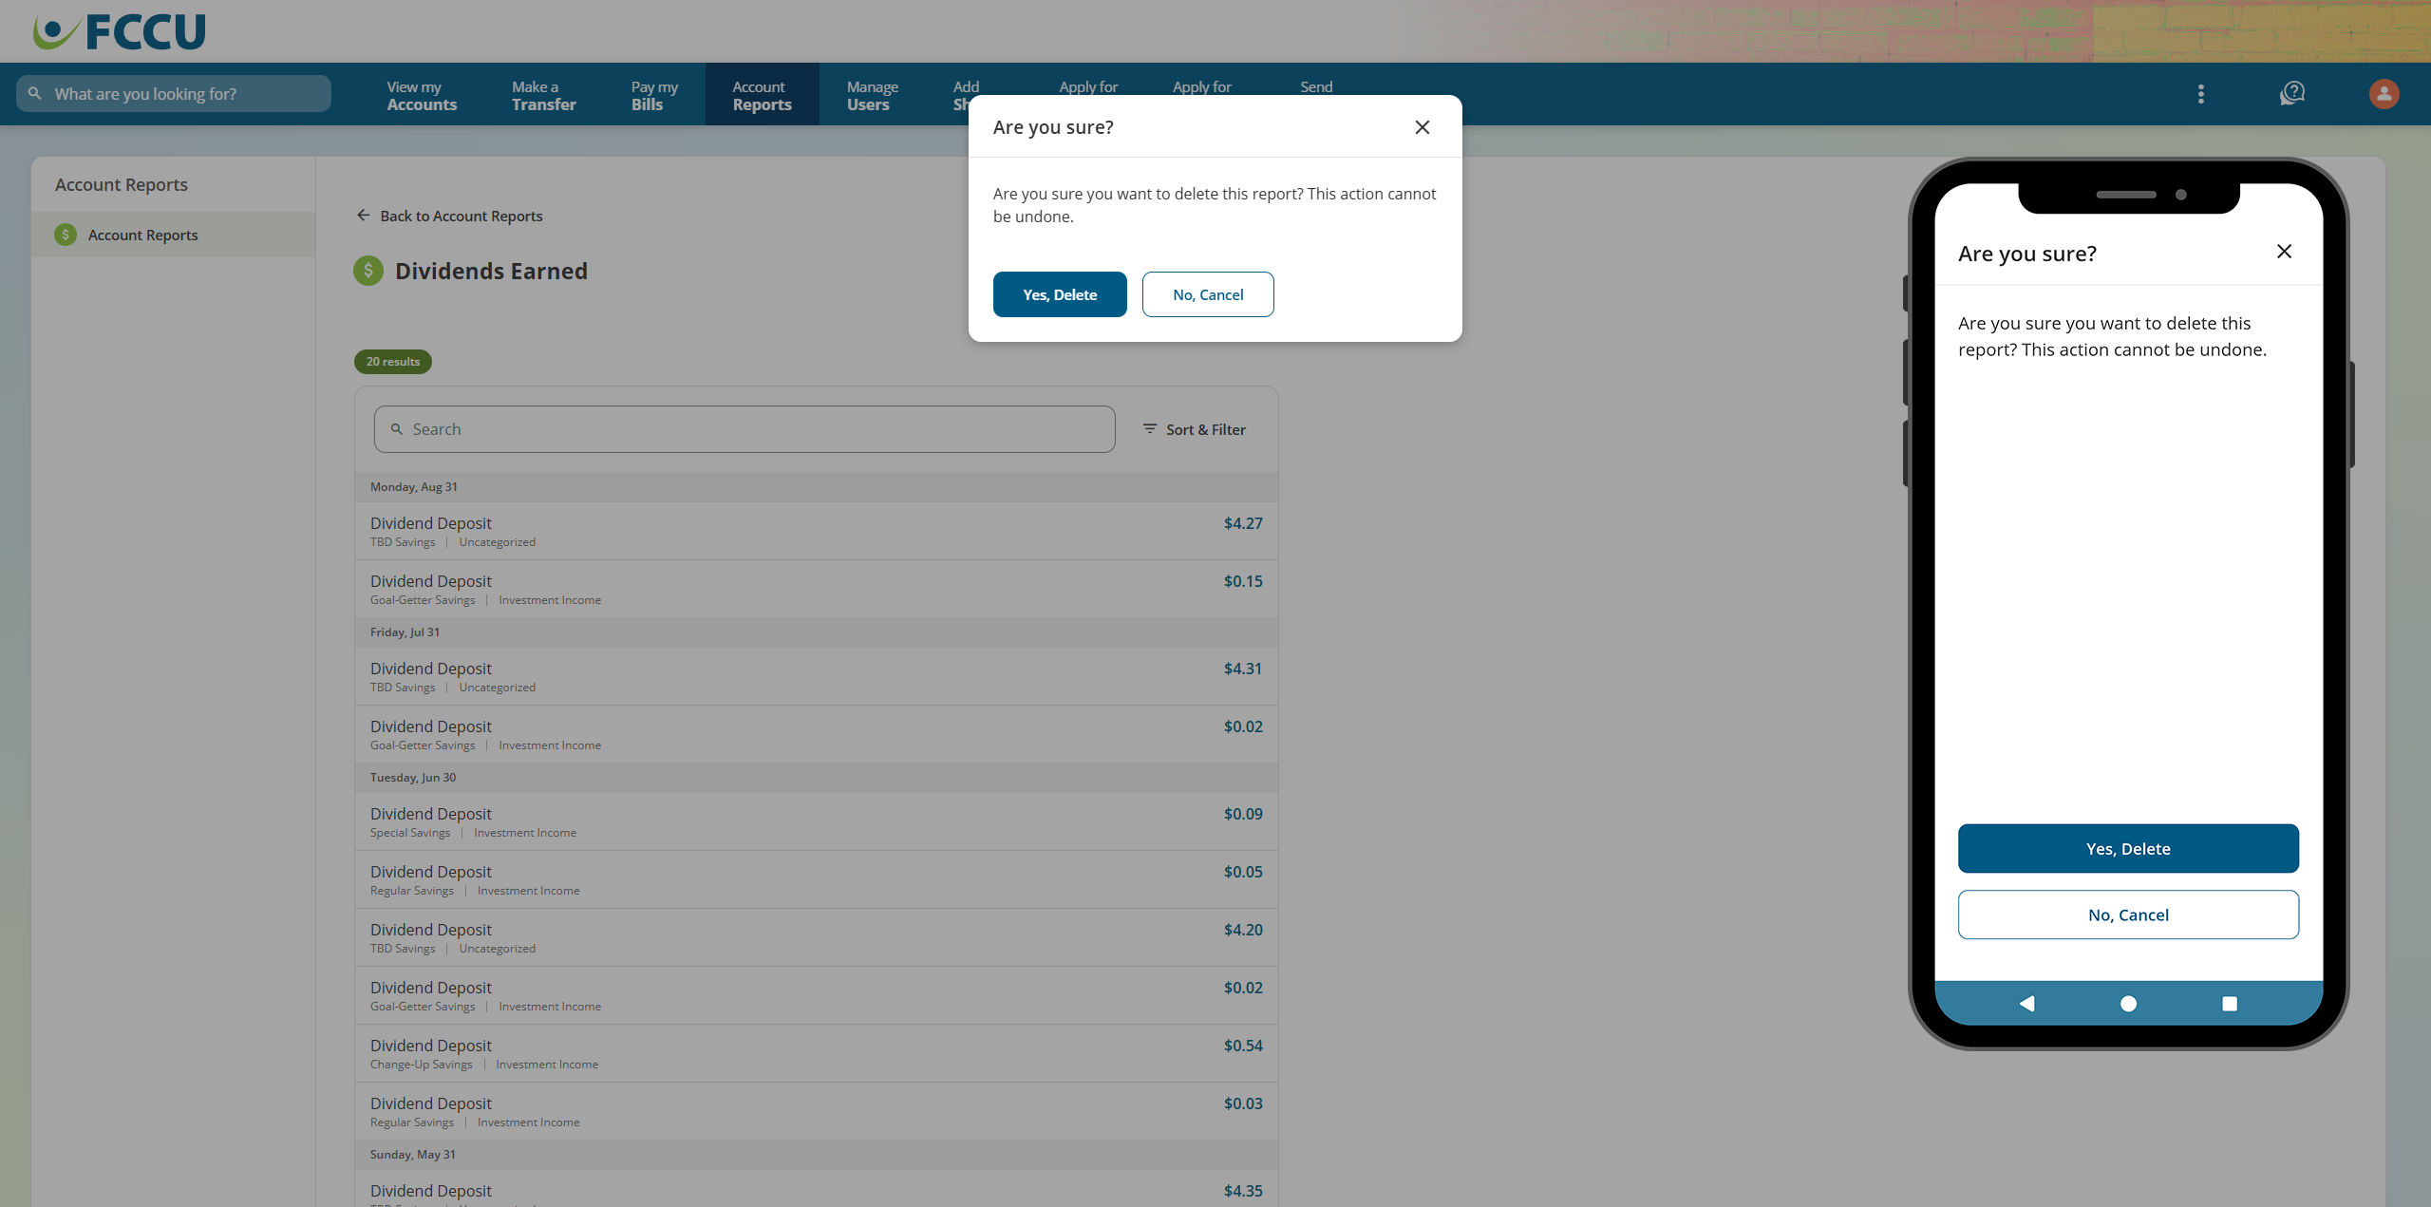2431x1207 pixels.
Task: Tap 'Yes, Delete' in phone preview
Action: [2128, 849]
